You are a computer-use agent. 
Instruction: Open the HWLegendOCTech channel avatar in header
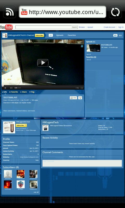pyautogui.click(x=5, y=35)
